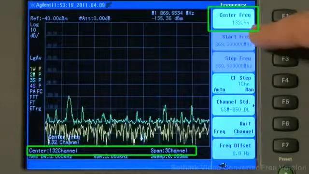This screenshot has height=174, width=309.
Task: Click the Span:3Channel readout
Action: pyautogui.click(x=169, y=151)
